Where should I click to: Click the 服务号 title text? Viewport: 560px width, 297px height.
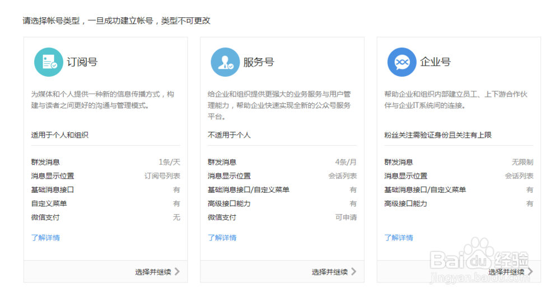(x=259, y=62)
